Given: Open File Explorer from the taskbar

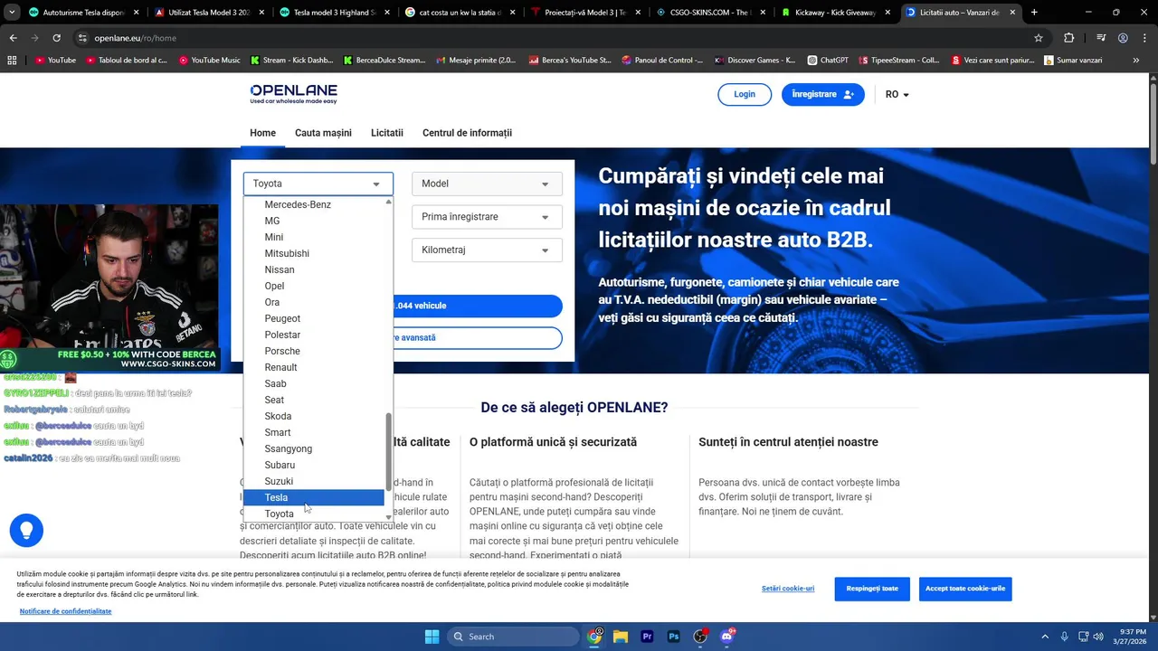Looking at the screenshot, I should [x=621, y=637].
